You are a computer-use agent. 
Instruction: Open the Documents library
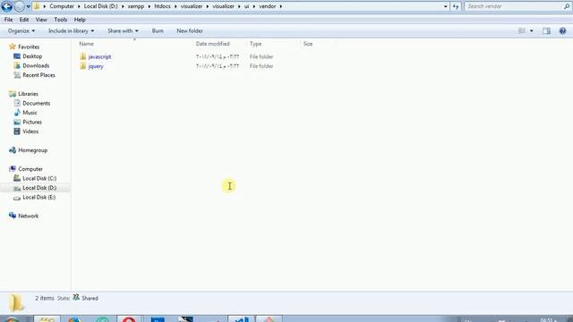click(x=36, y=104)
